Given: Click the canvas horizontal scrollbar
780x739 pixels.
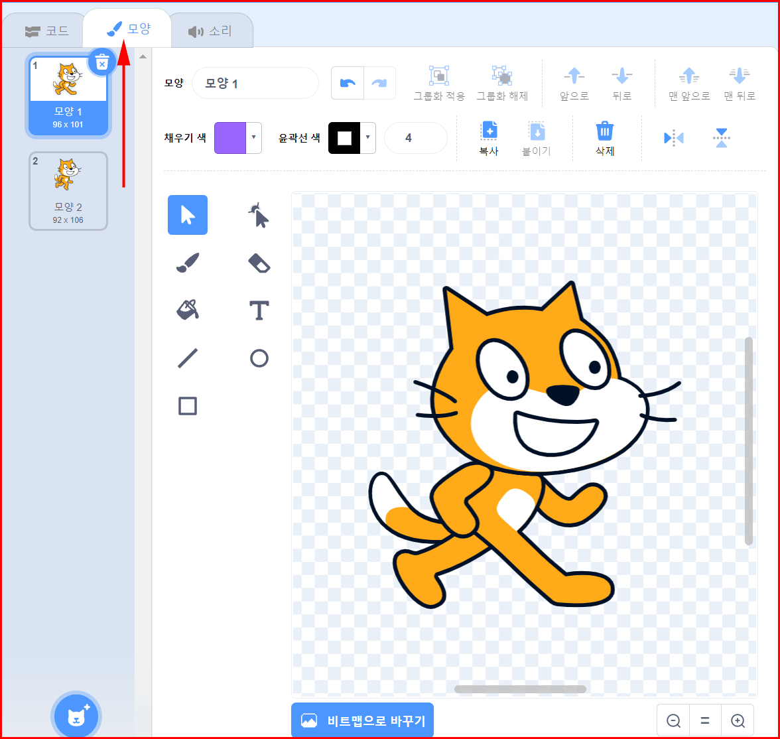Looking at the screenshot, I should point(520,689).
